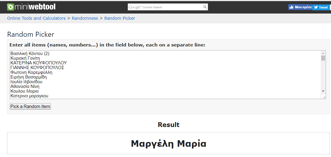This screenshot has height=157, width=331.
Task: Open the Random Picker breadcrumb link
Action: (x=120, y=18)
